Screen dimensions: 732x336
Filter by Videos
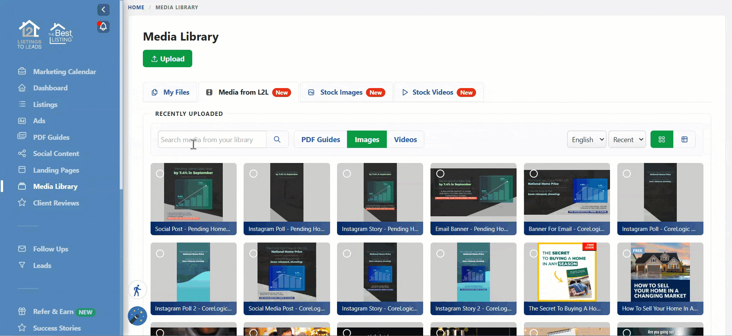click(405, 139)
